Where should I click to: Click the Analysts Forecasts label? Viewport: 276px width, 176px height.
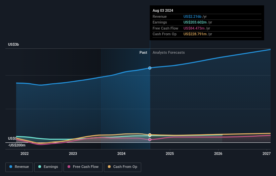point(169,53)
